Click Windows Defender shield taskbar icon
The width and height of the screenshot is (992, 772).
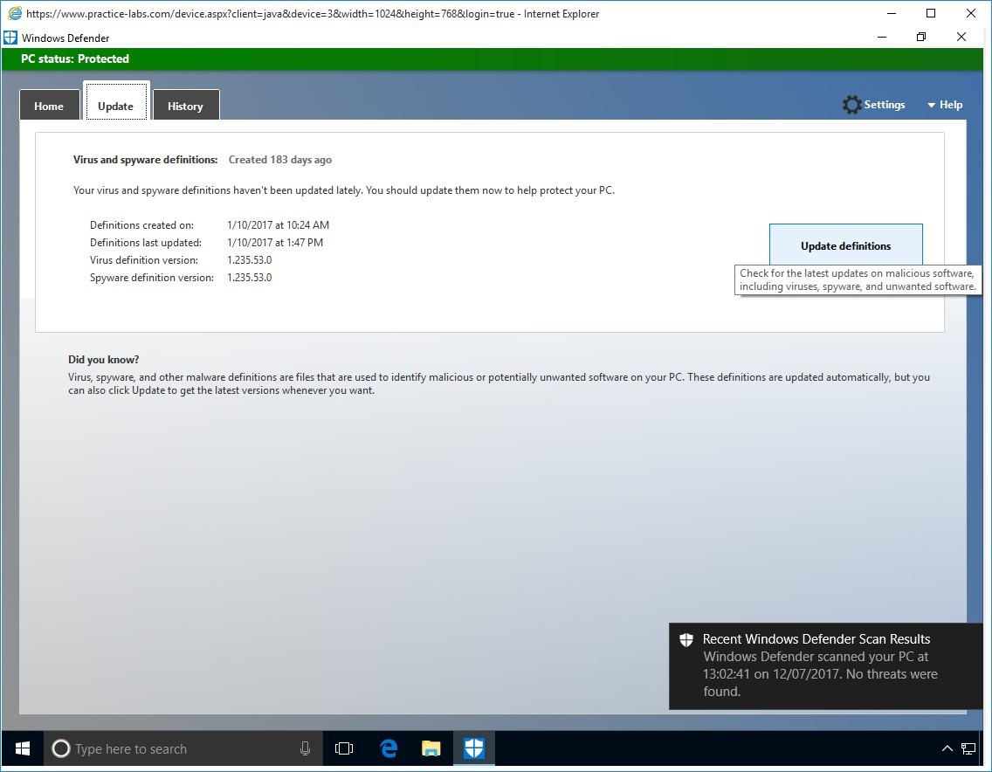(474, 749)
